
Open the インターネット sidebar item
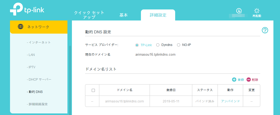point(38,42)
